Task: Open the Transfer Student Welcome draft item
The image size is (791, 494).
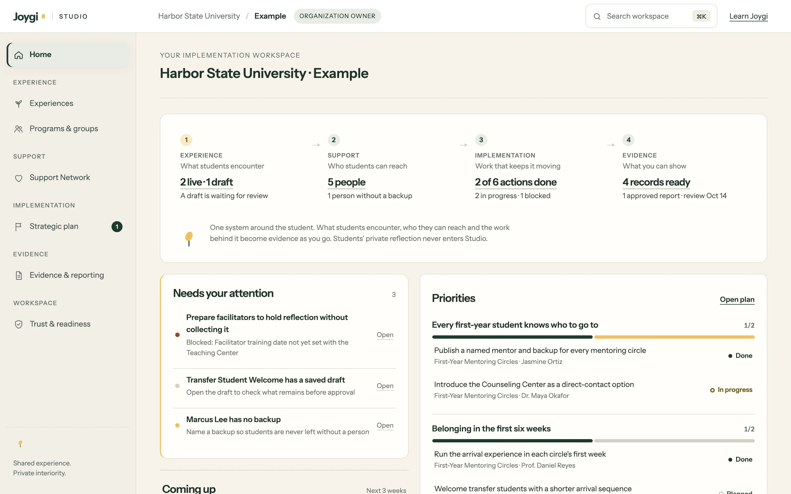Action: click(x=385, y=386)
